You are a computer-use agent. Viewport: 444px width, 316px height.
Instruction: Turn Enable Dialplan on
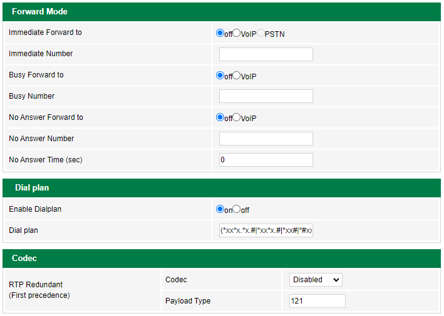click(220, 209)
